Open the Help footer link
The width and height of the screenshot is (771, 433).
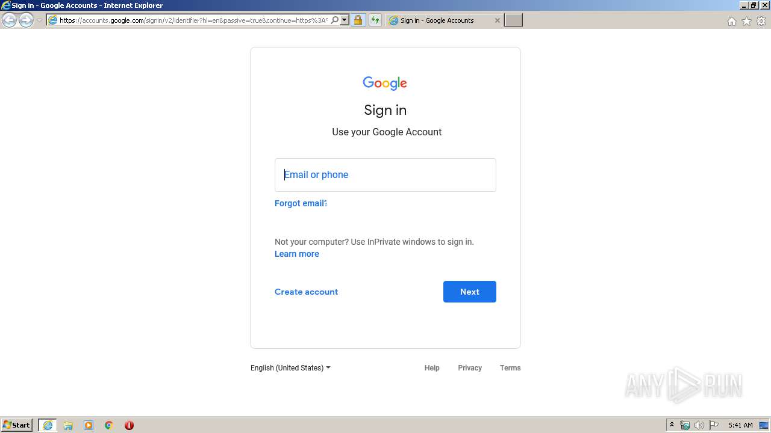(x=432, y=368)
